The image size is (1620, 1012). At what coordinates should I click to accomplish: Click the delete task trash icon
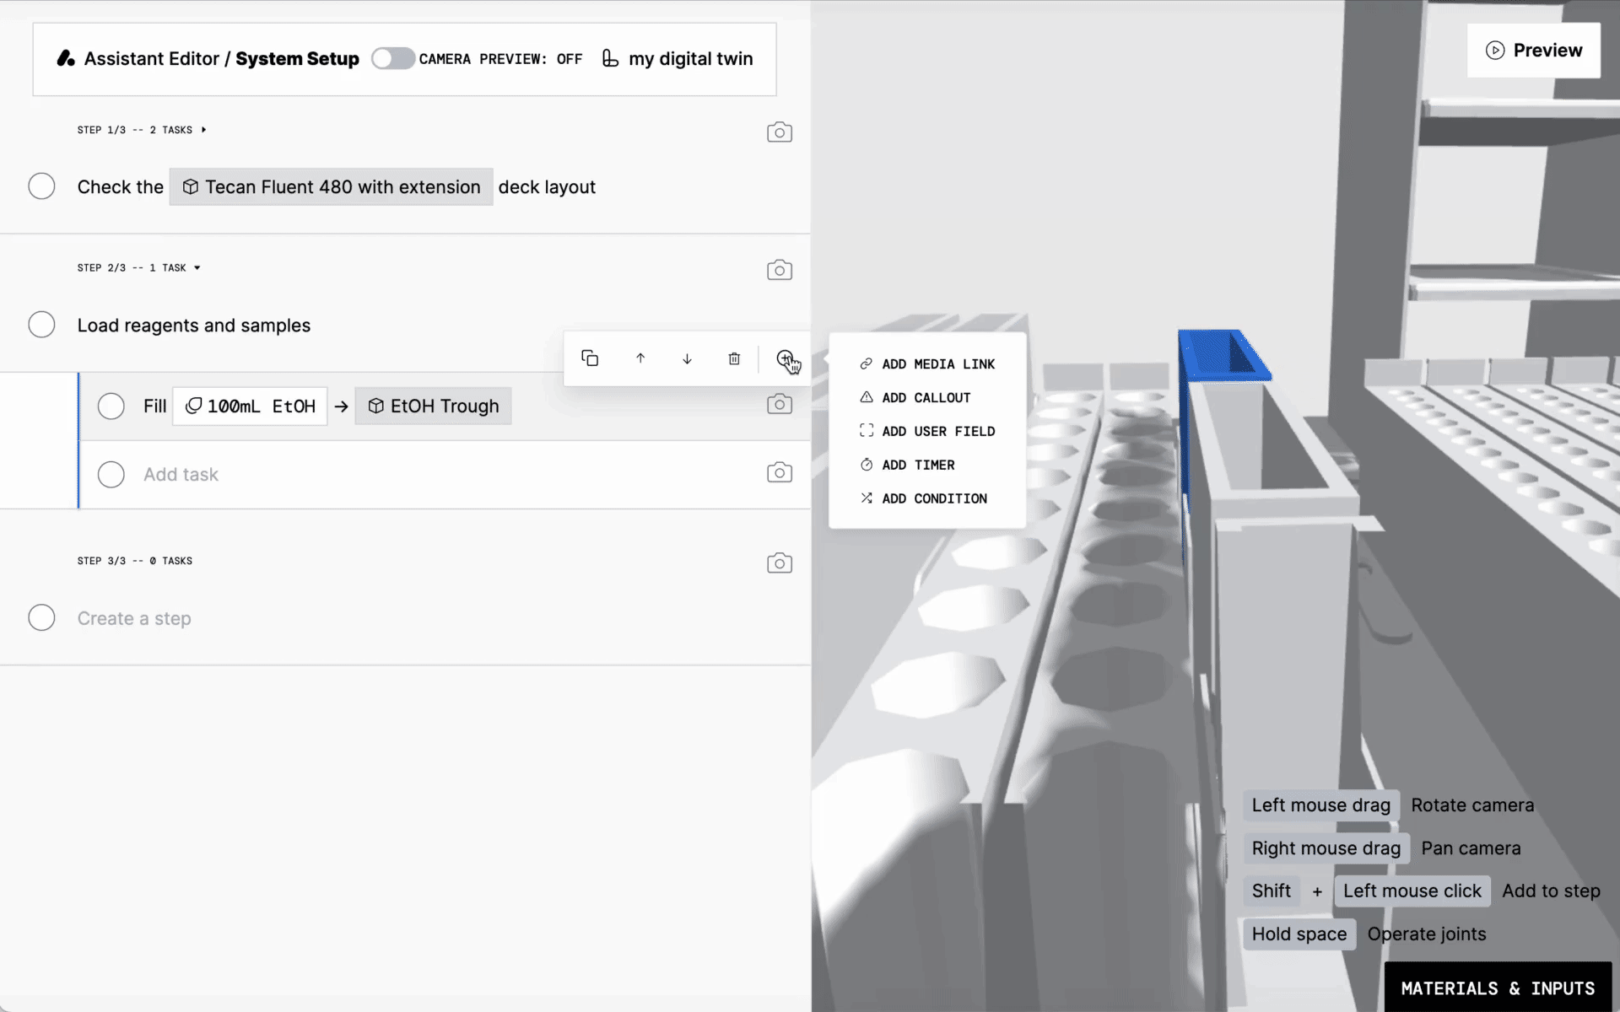(x=735, y=358)
